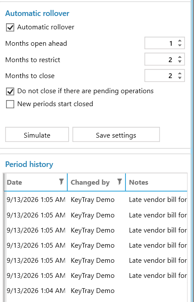The width and height of the screenshot is (194, 302).
Task: Sort by the Date column header
Action: pos(14,182)
